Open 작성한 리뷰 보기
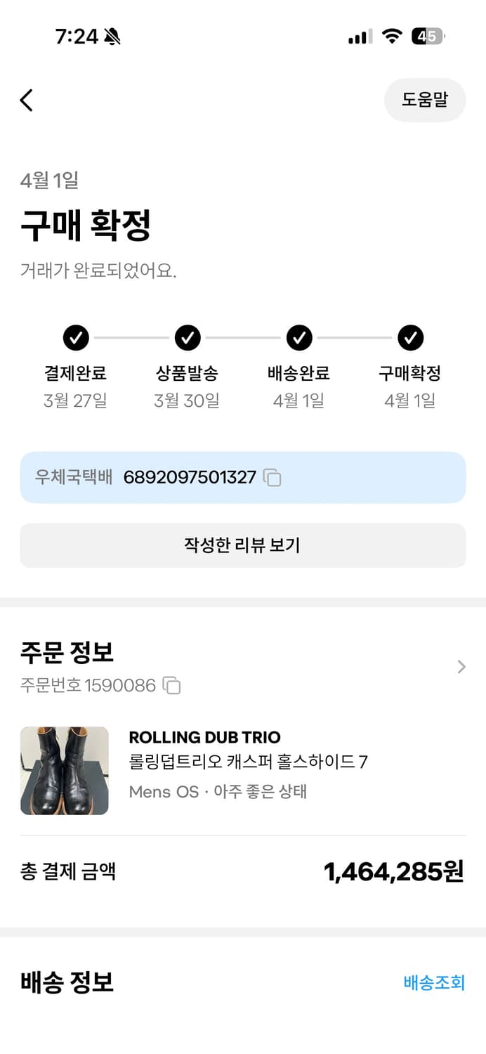The image size is (486, 1054). [243, 545]
